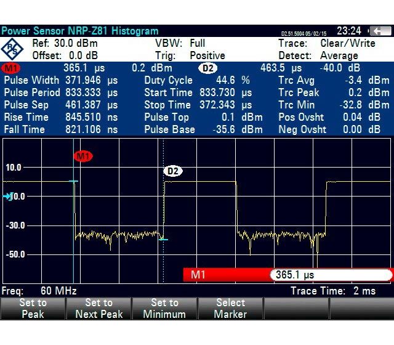Click the M1 horizontal tick on the trace

[x=73, y=181]
